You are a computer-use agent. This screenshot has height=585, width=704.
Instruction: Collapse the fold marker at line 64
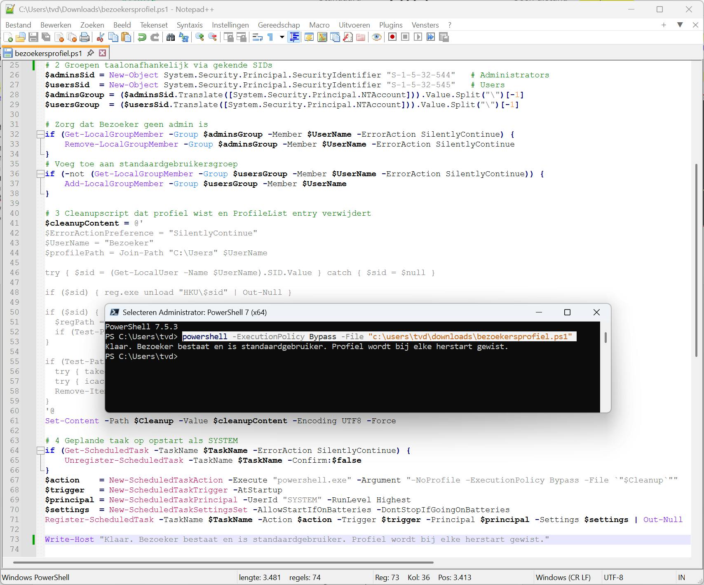pos(40,451)
